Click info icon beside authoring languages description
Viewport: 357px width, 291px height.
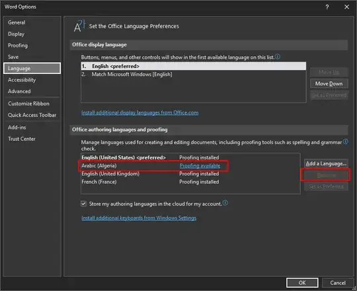[x=346, y=142]
